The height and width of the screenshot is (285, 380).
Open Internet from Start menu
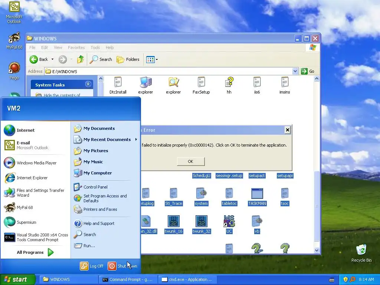tap(36, 130)
